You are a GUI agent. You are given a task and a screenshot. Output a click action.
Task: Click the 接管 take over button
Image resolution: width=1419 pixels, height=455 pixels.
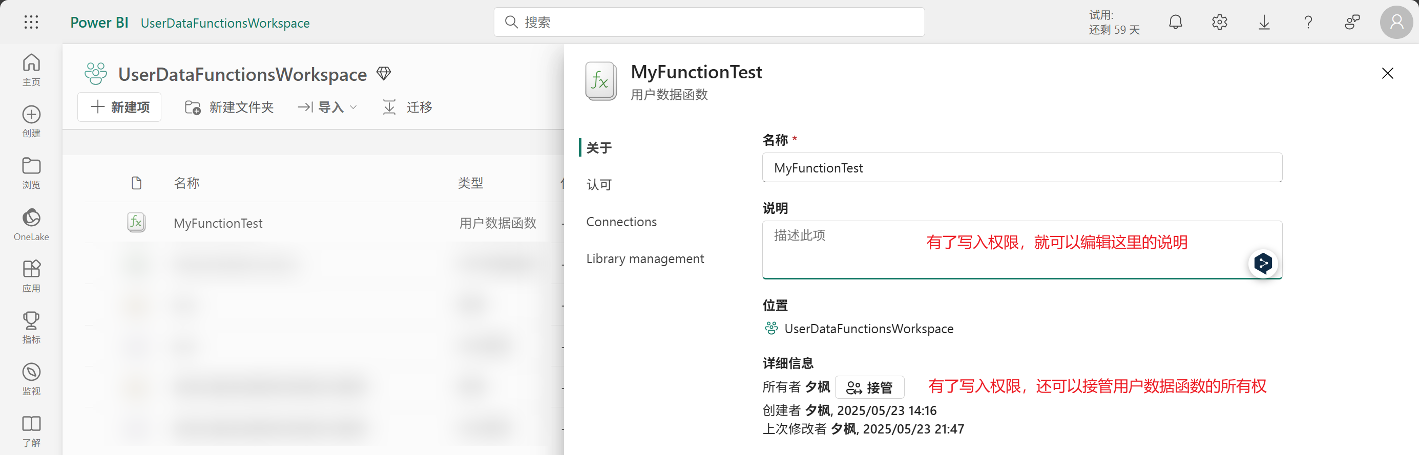[x=869, y=387]
